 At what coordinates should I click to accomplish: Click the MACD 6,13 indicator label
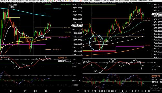78,81
